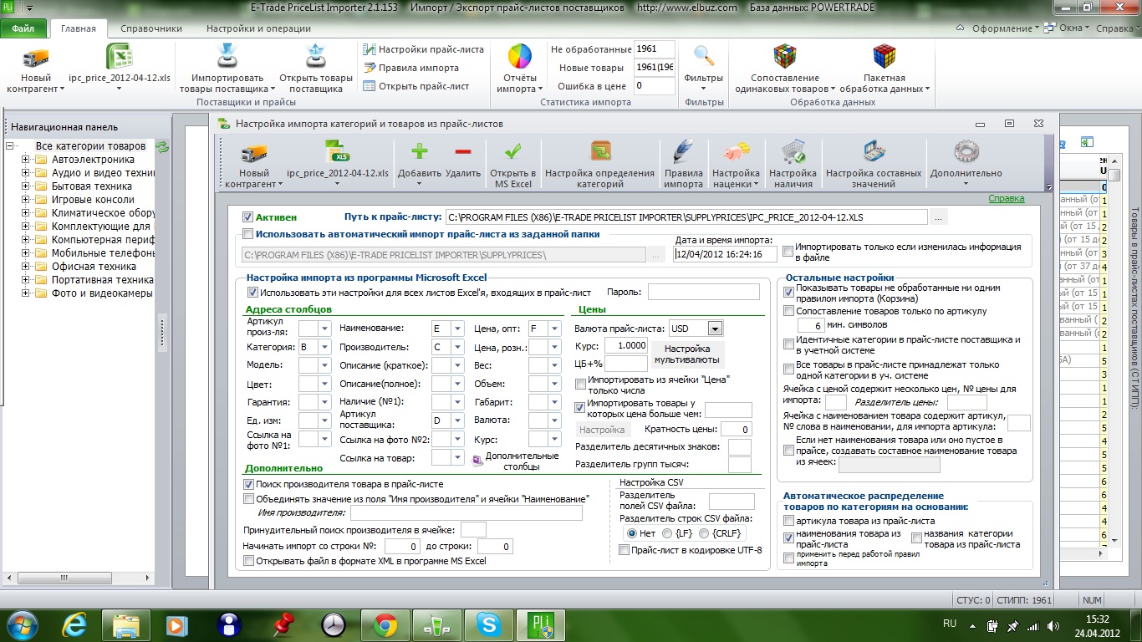
Task: Toggle using these settings for all Excel sheets
Action: point(253,293)
